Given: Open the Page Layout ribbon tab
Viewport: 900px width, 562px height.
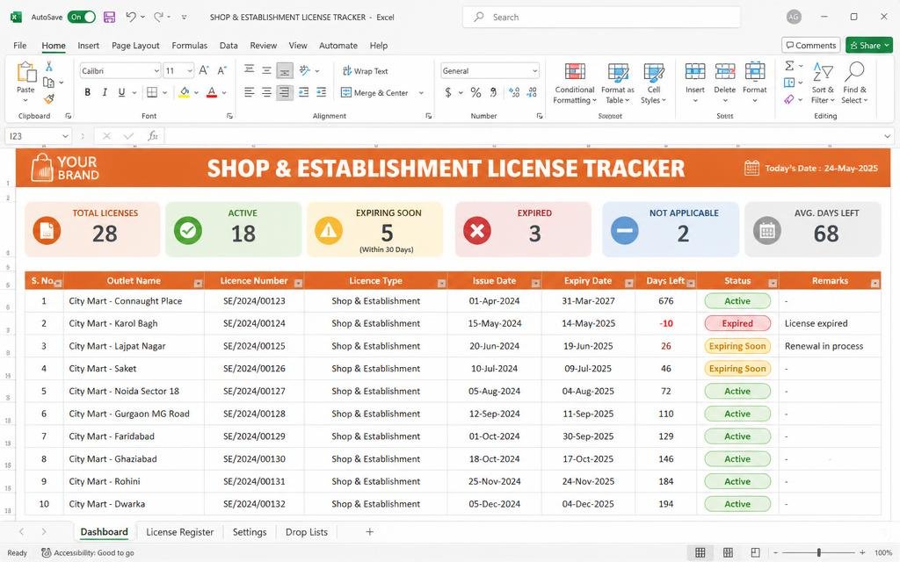Looking at the screenshot, I should [135, 46].
